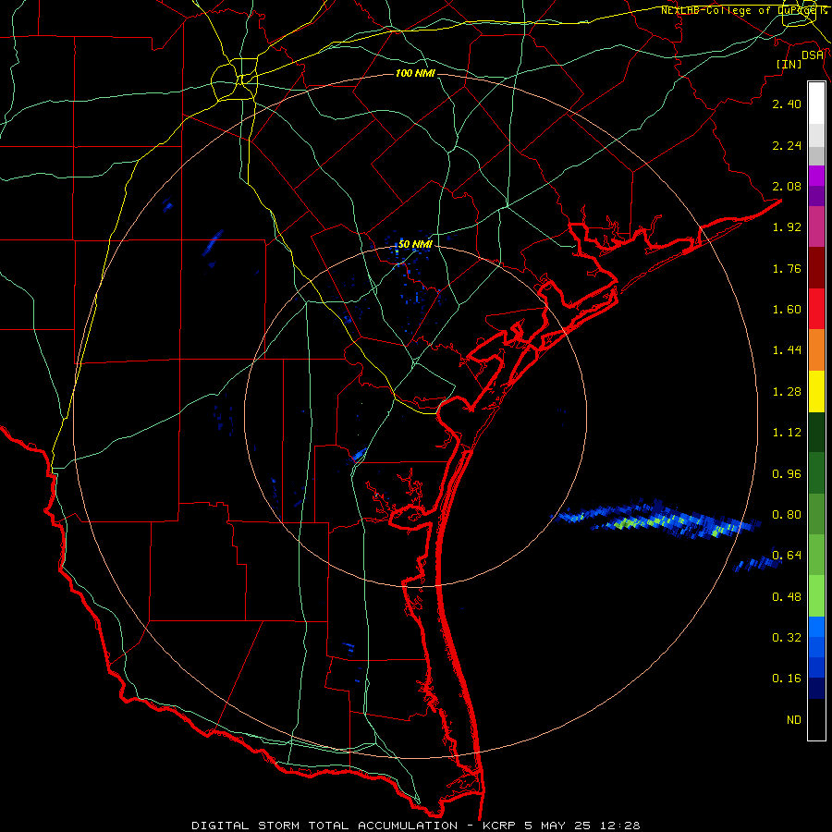Viewport: 832px width, 832px height.
Task: Click the 0.96 legend value
Action: (x=787, y=474)
